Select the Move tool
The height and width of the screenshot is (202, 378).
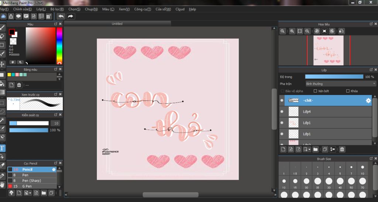point(2,64)
